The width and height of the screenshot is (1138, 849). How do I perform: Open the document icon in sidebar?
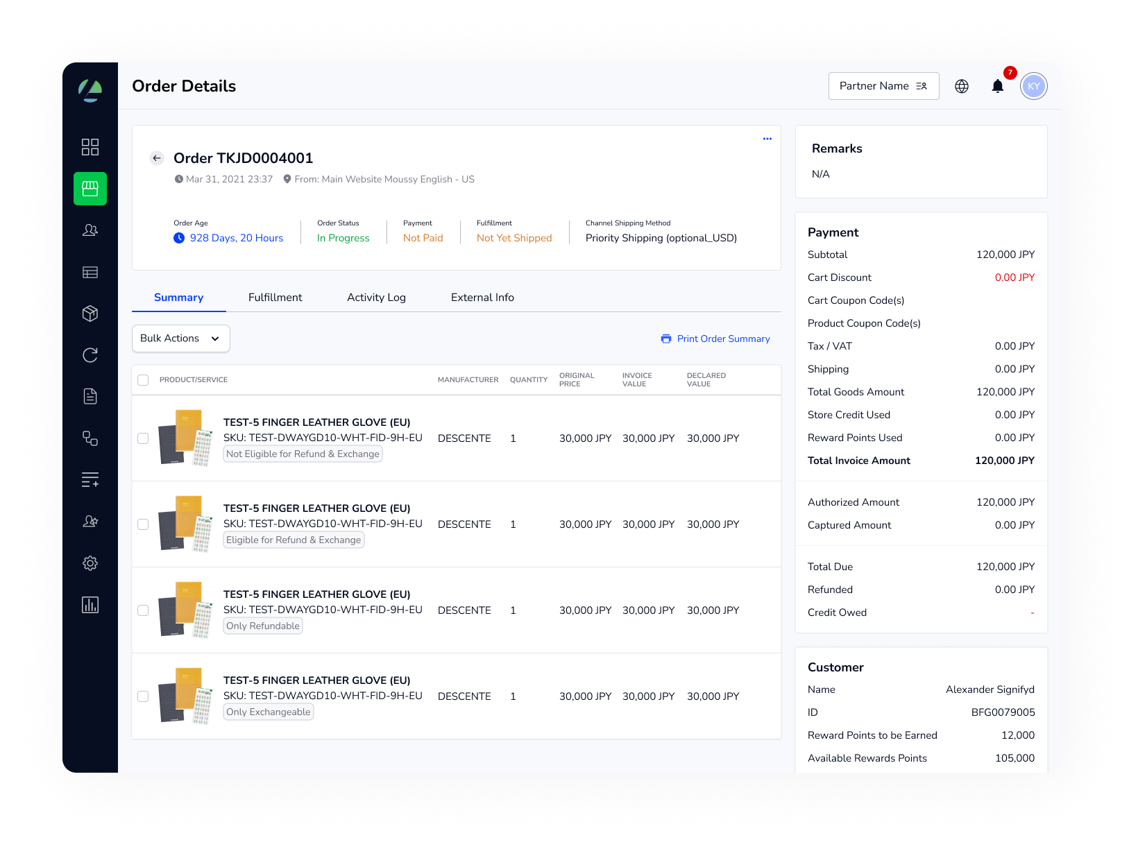(90, 397)
